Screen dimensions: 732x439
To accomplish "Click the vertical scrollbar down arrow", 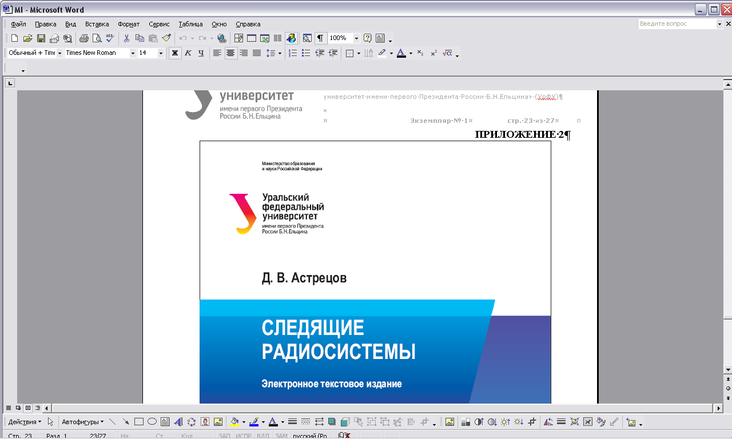I will (728, 369).
